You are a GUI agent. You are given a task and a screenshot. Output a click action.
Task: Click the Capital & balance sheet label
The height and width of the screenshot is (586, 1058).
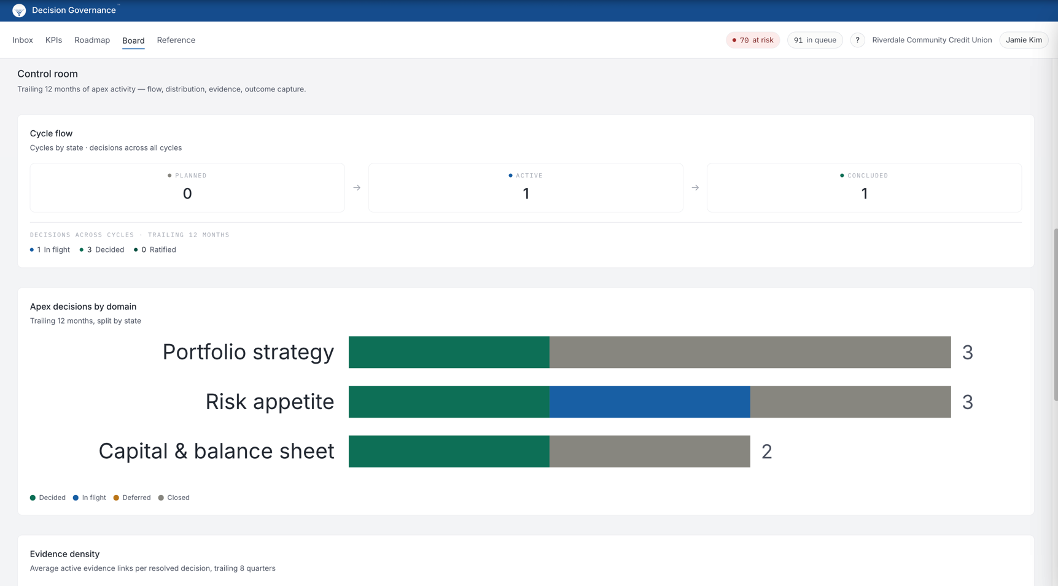[x=216, y=451]
